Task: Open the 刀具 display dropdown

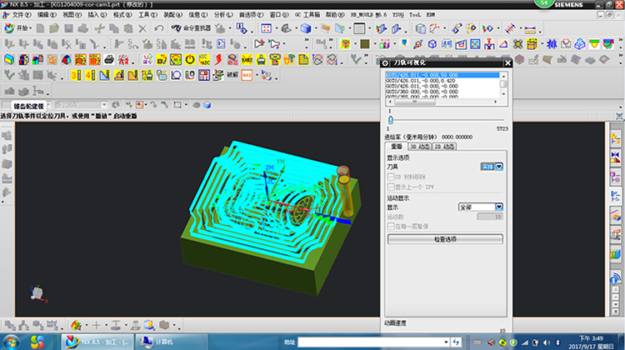Action: (x=498, y=167)
